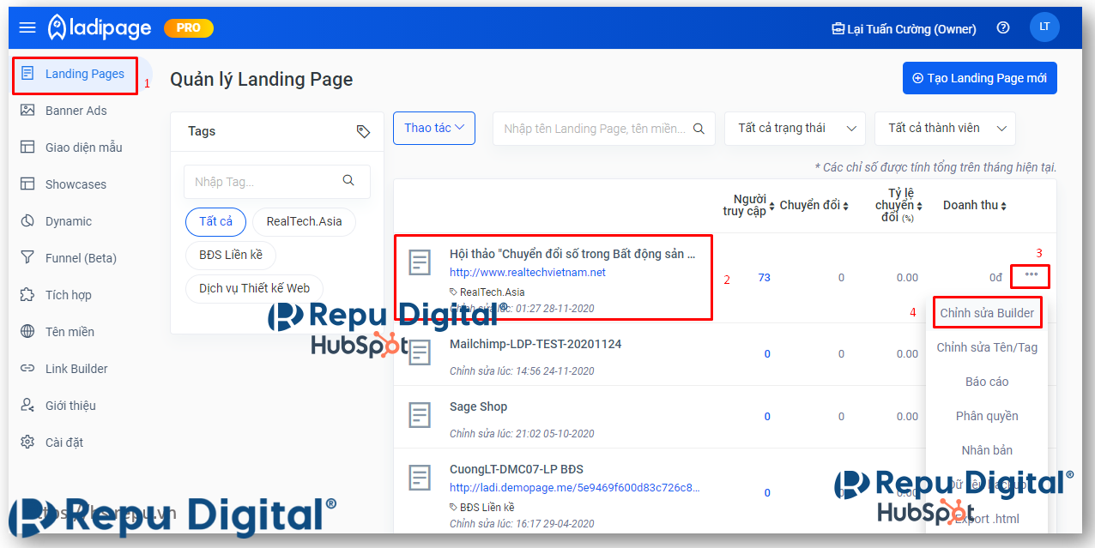Open the help question mark icon
This screenshot has height=548, width=1095.
(x=1003, y=27)
